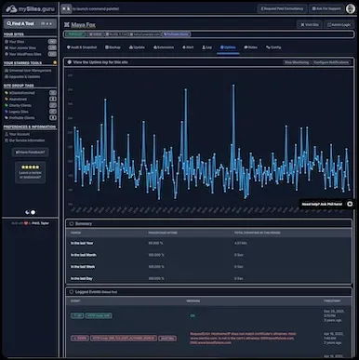Click the Admin Login button

click(x=339, y=25)
